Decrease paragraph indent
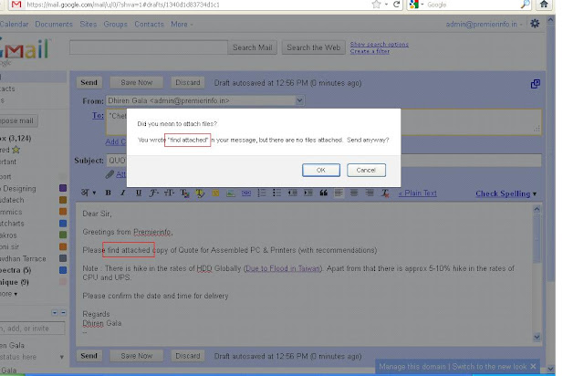Image resolution: width=584 pixels, height=376 pixels. [x=292, y=193]
